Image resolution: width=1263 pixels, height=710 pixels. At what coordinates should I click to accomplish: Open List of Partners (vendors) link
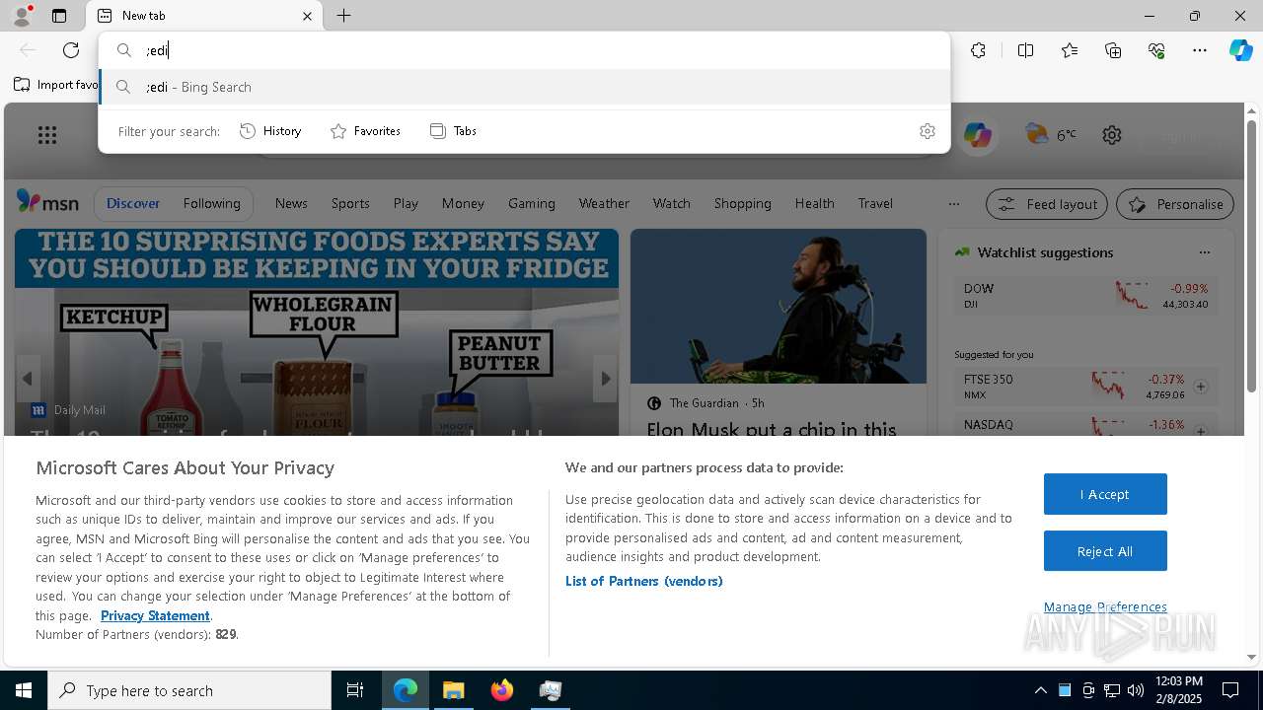(x=643, y=581)
